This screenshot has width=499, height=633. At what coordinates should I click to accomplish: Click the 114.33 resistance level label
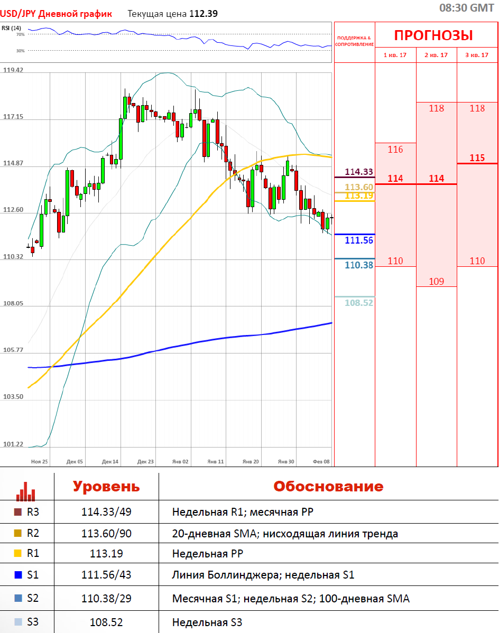pos(359,172)
